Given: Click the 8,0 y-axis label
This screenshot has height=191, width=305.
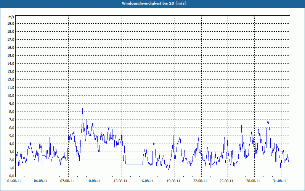Looking at the screenshot, I should point(11,112).
